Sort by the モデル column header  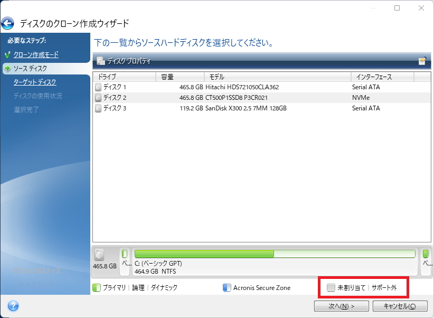tap(278, 77)
